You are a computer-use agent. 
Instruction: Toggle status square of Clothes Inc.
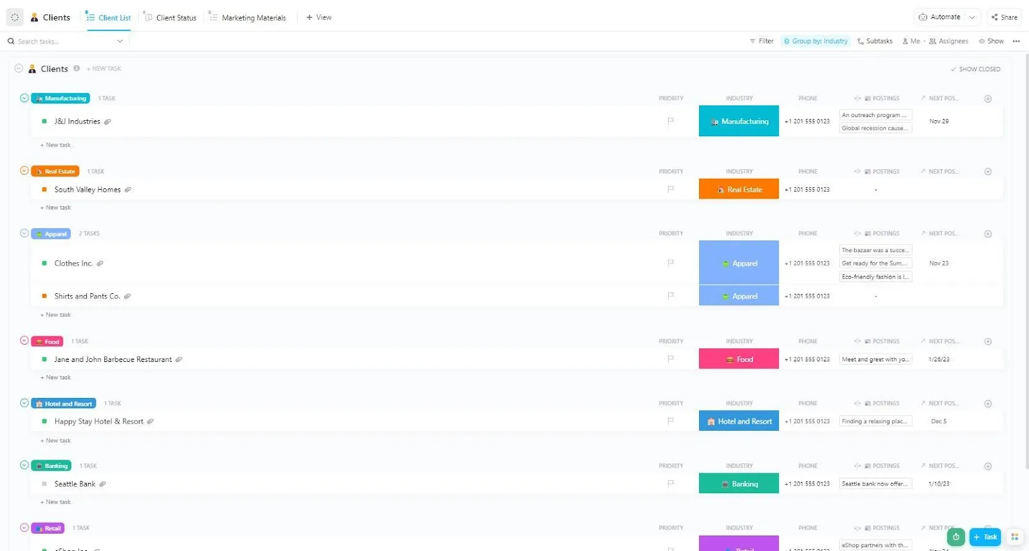(44, 263)
